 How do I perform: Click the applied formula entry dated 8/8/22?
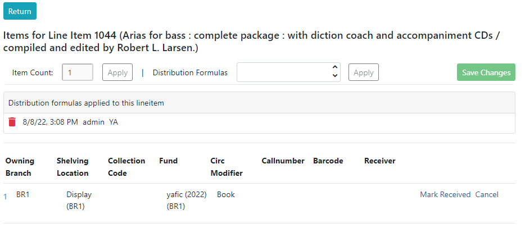coord(70,122)
